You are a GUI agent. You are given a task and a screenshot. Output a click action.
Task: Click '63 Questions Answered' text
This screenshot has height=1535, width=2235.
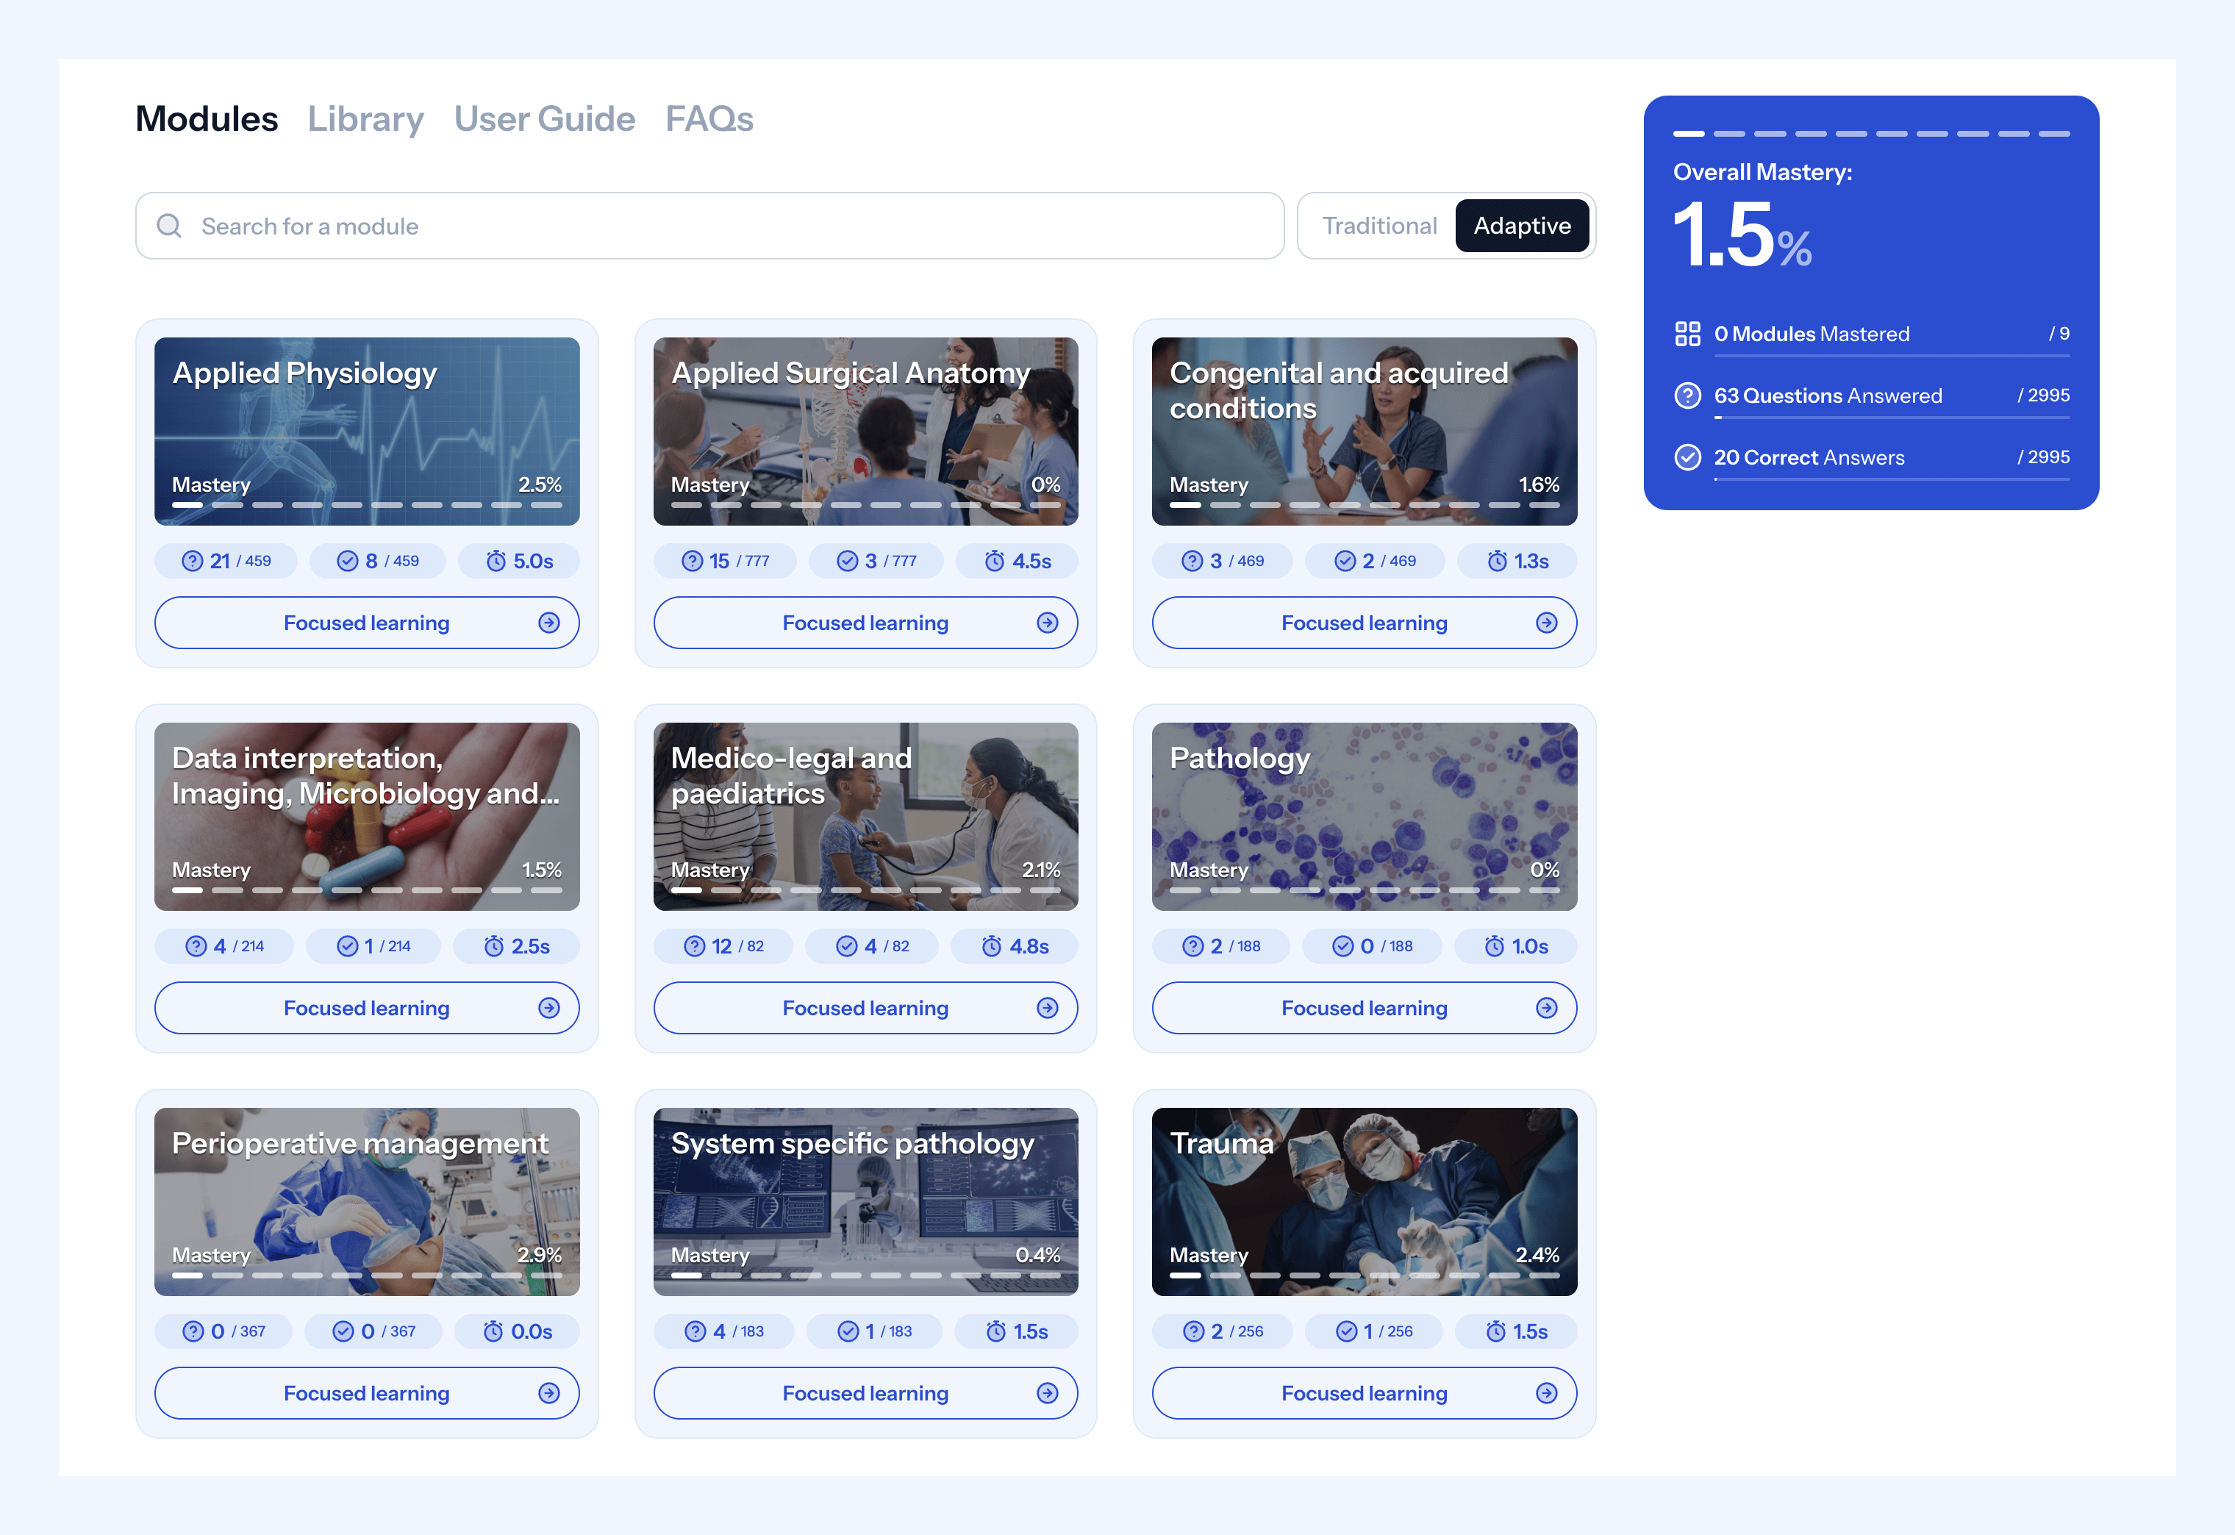pyautogui.click(x=1827, y=396)
